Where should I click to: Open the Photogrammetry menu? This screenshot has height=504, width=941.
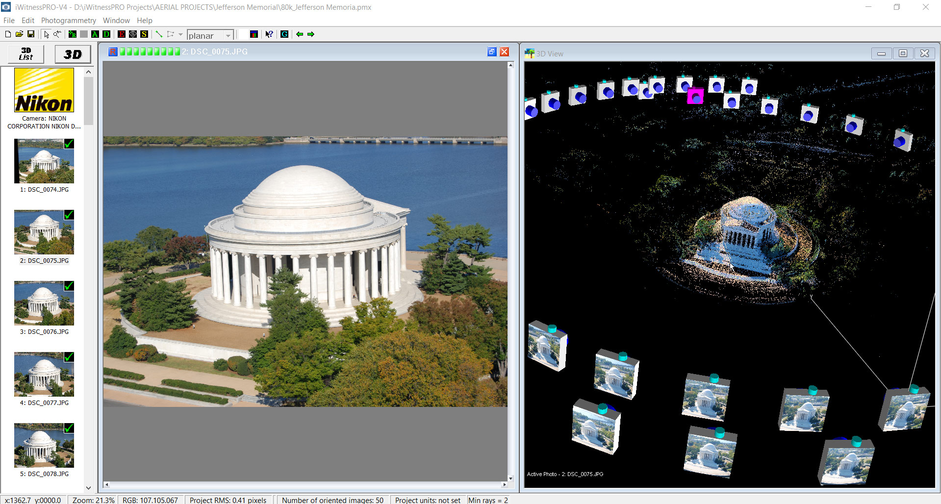click(x=69, y=21)
